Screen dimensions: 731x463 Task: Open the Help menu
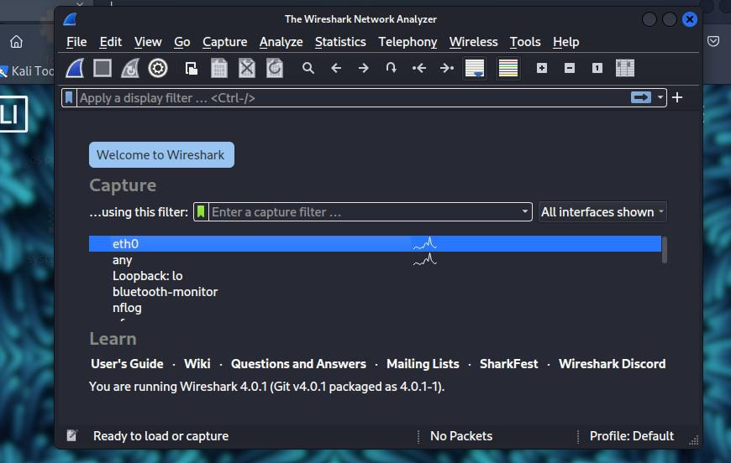click(566, 42)
